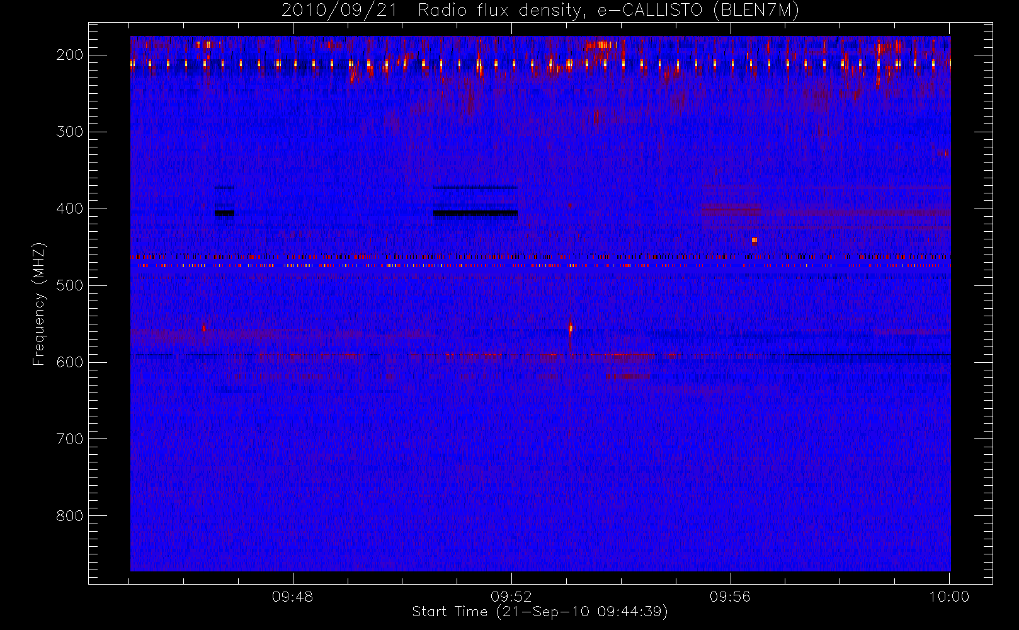Image resolution: width=1019 pixels, height=630 pixels.
Task: Click the bright burst spike near 550 MHz at 09:53
Action: (571, 328)
